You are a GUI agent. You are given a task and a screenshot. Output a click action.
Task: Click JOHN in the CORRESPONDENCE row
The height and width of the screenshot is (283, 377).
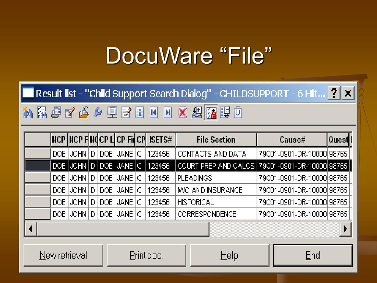pos(78,214)
